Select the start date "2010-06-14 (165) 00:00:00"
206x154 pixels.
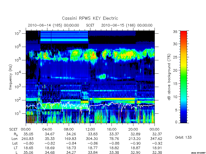[x=54, y=25]
